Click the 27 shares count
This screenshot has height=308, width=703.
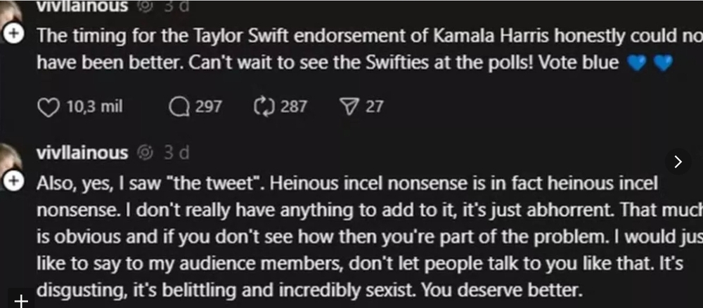[x=375, y=107]
